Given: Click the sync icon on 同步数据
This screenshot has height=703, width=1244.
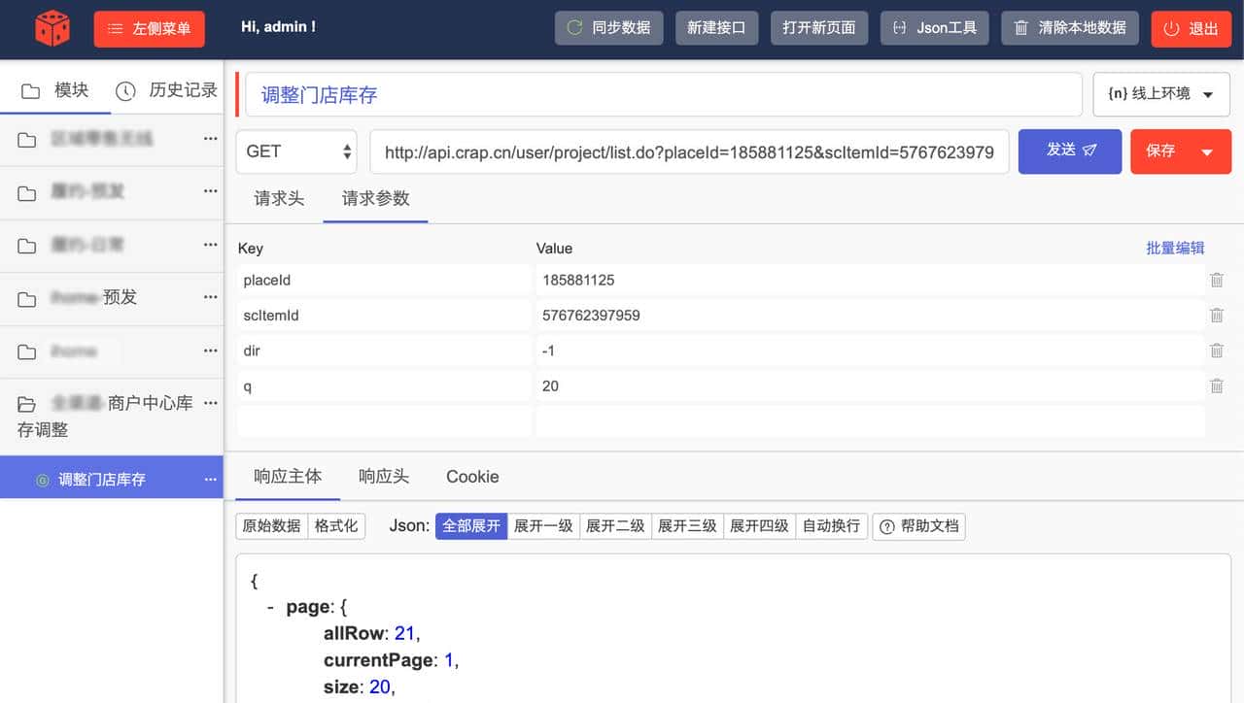Looking at the screenshot, I should click(573, 28).
